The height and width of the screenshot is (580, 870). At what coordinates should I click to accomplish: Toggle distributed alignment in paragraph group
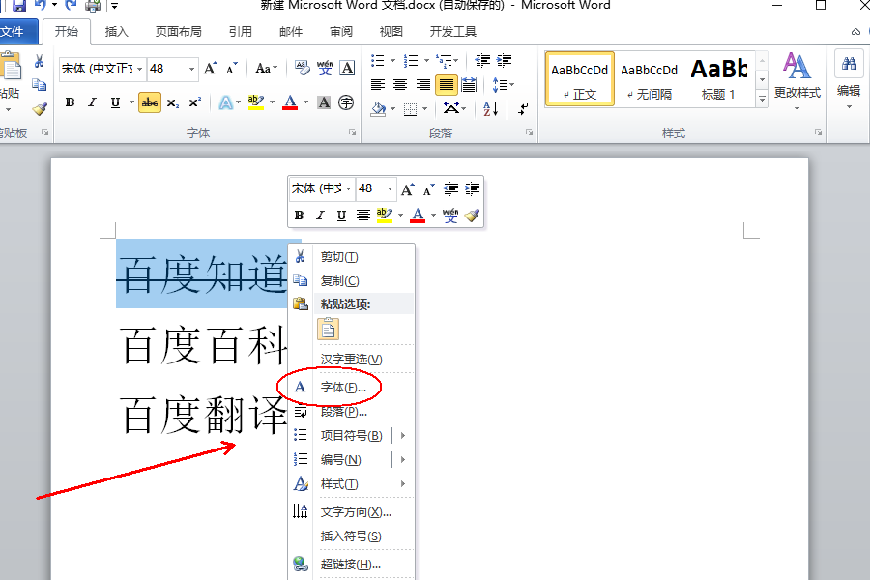[x=469, y=85]
